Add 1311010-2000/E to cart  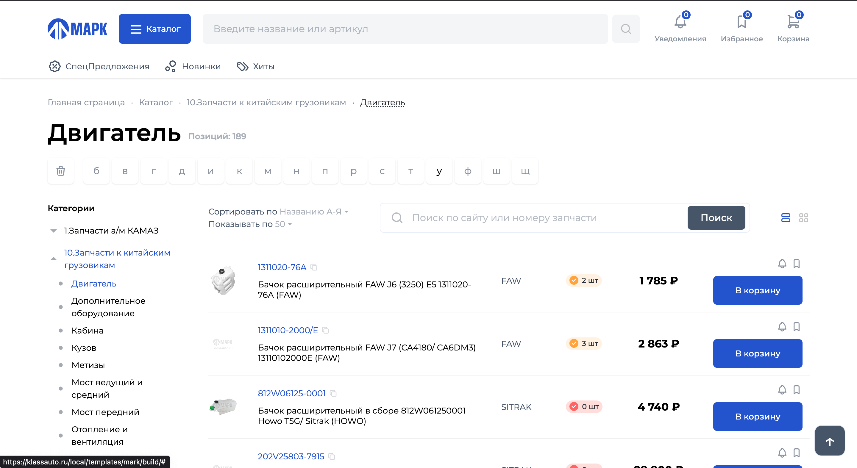758,353
